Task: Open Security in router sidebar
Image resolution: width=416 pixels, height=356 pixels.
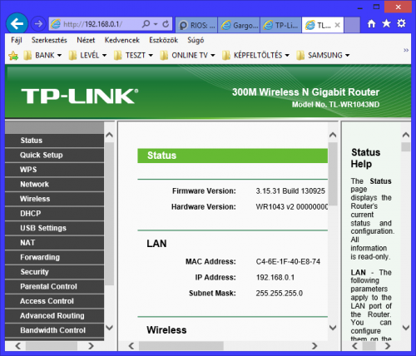Action: tap(54, 272)
